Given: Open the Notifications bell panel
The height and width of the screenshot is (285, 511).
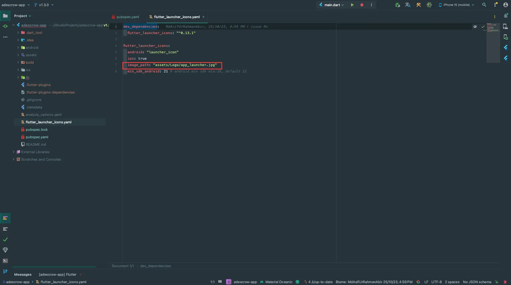Looking at the screenshot, I should pos(505,16).
